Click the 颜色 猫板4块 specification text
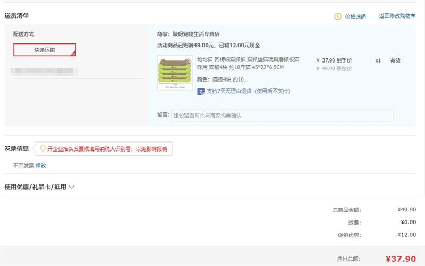The width and height of the screenshot is (425, 266). tap(222, 79)
